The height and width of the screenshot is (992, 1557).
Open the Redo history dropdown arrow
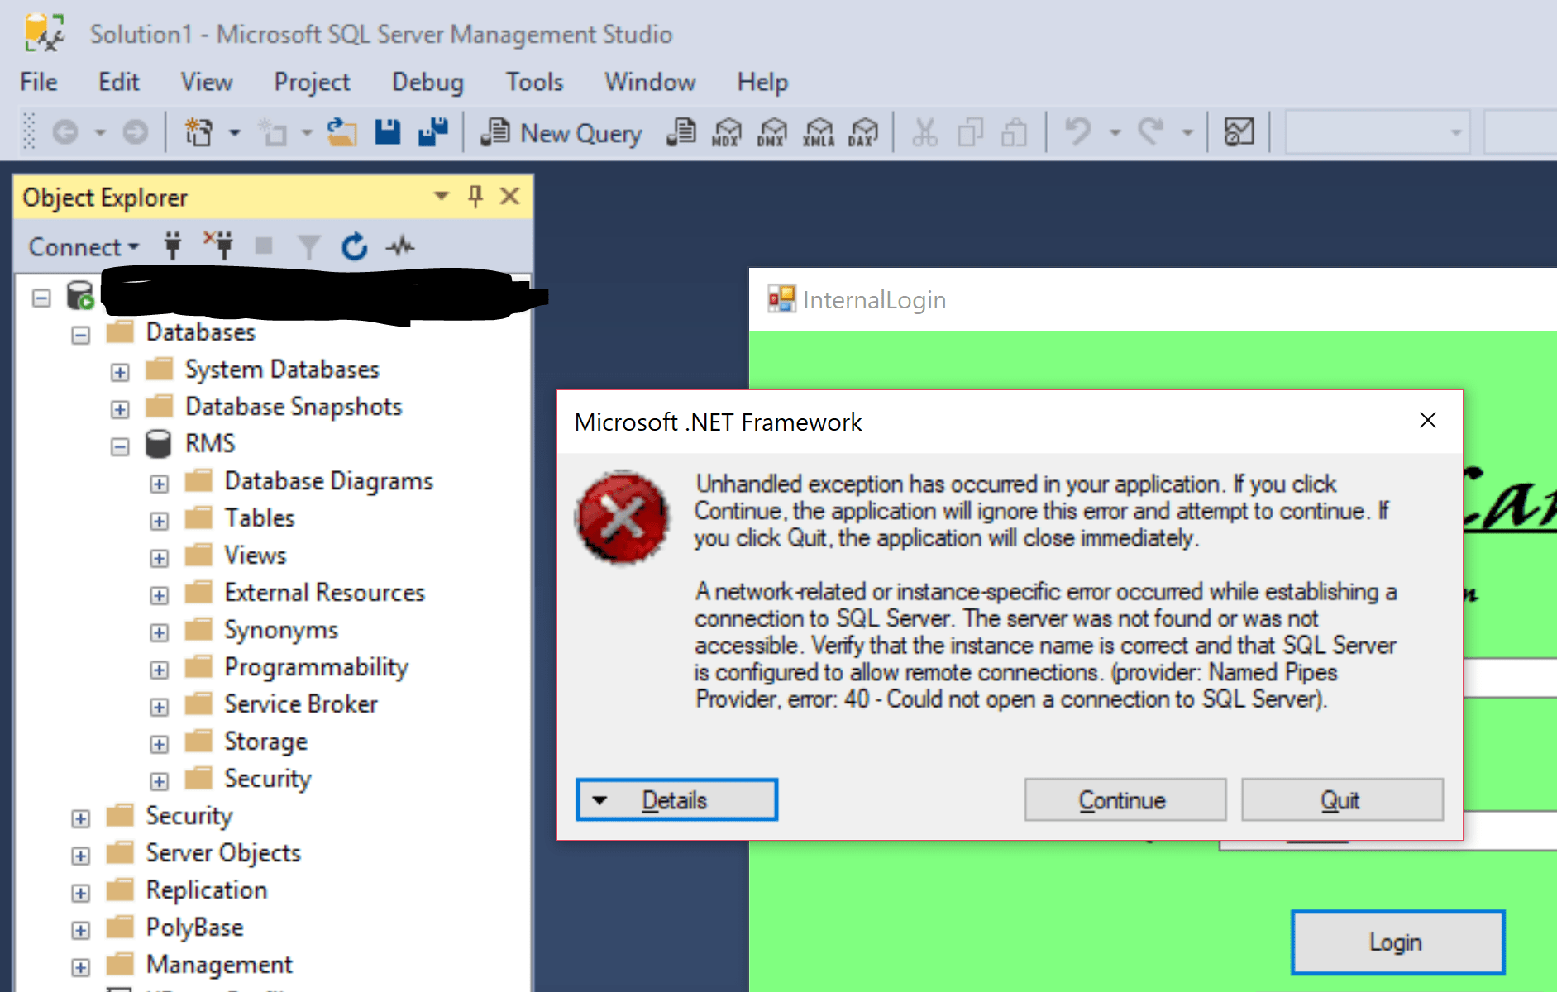tap(1187, 132)
